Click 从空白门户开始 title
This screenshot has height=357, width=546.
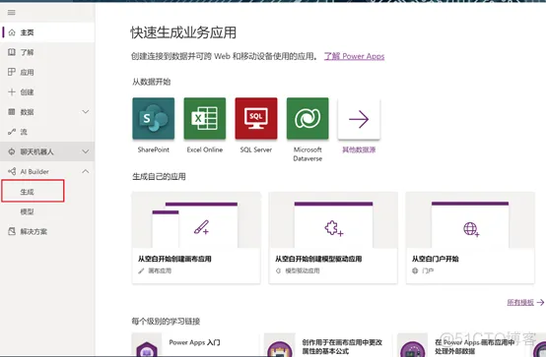[x=436, y=259]
